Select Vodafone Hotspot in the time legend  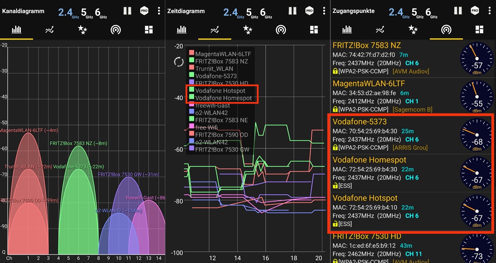click(220, 91)
